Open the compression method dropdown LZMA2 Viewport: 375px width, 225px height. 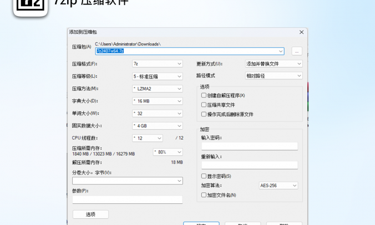click(158, 89)
